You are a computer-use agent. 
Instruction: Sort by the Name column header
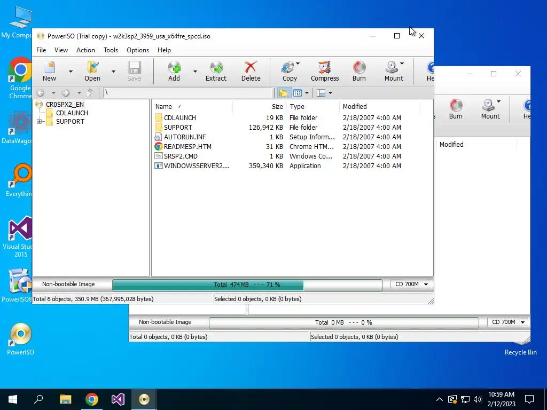(192, 107)
